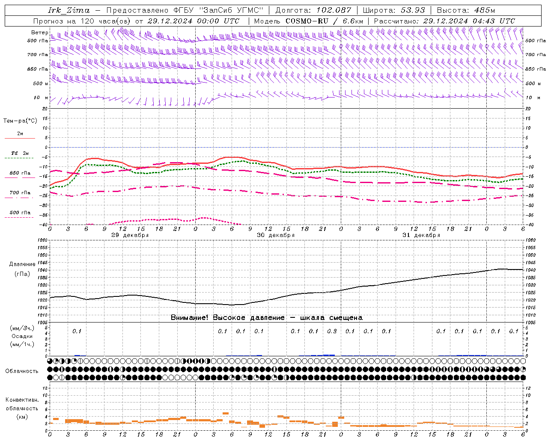Click the "Осадки" precipitation label

click(22, 337)
